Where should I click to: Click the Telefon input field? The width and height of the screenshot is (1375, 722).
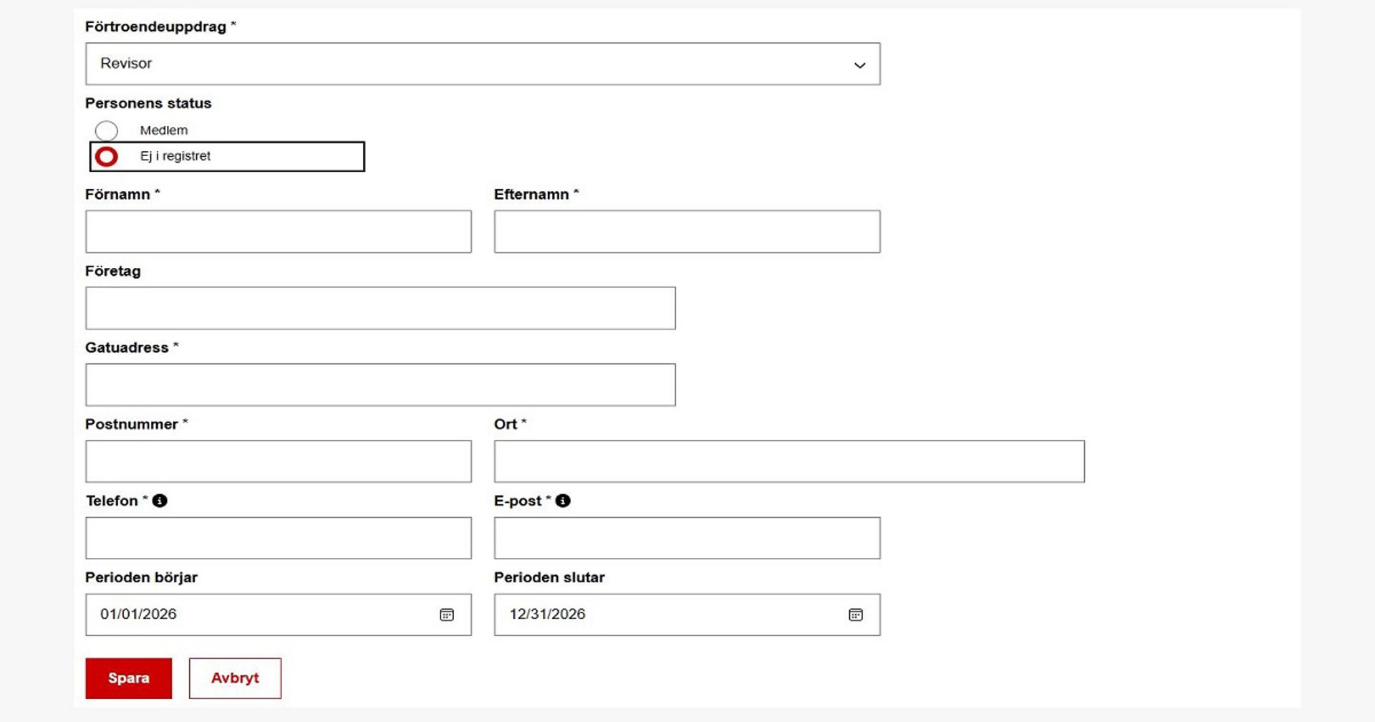click(278, 538)
